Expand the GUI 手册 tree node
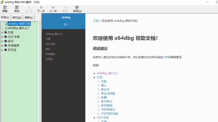Viewport: 218px width, 122px height. 2,37
